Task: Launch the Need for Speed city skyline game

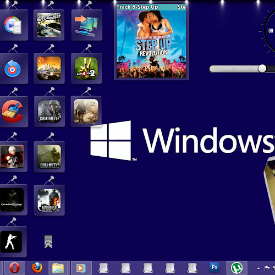Action: click(49, 68)
